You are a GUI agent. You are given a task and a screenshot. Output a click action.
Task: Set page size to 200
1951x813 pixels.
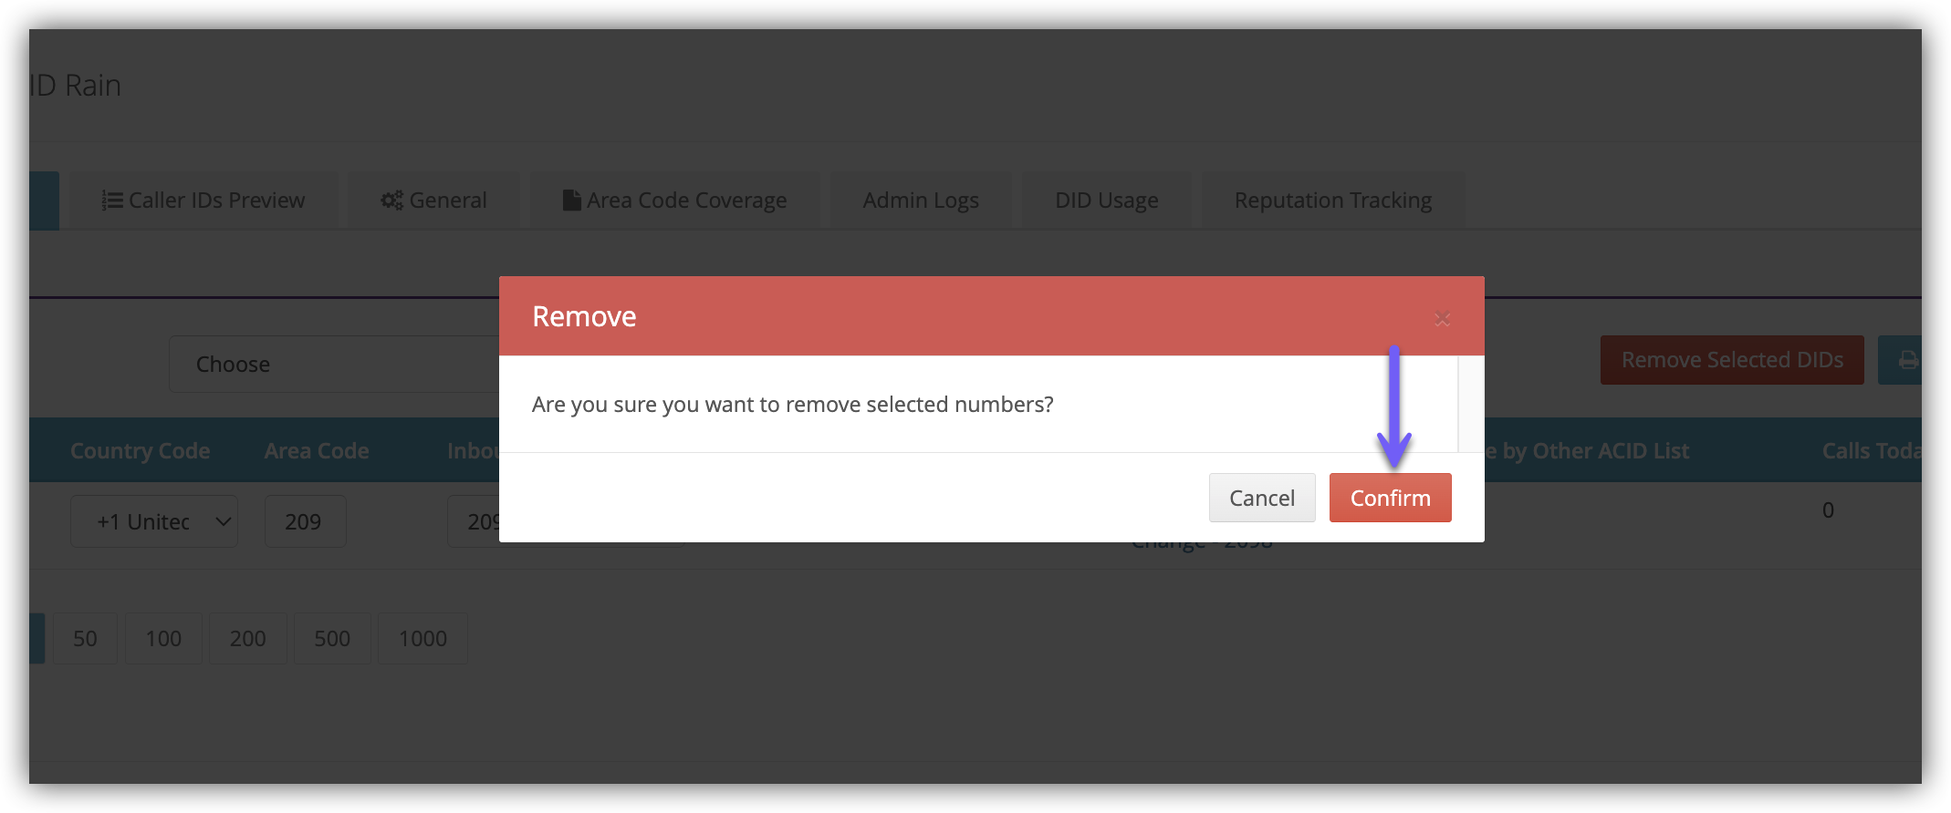click(247, 639)
